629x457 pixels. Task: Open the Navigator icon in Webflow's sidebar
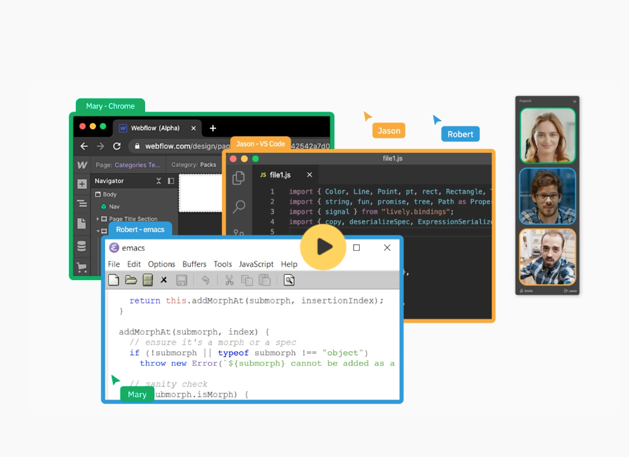82,204
